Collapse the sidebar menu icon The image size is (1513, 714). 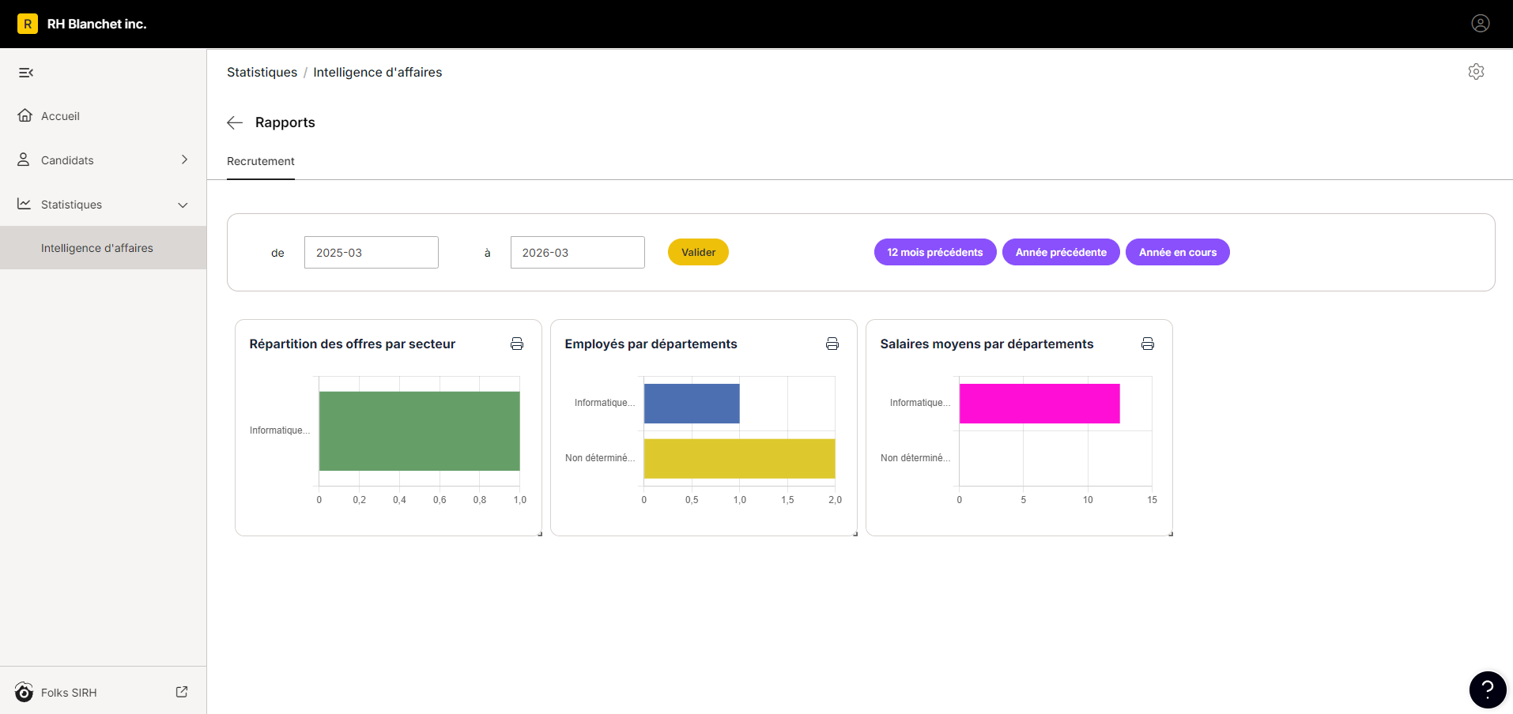tap(26, 73)
